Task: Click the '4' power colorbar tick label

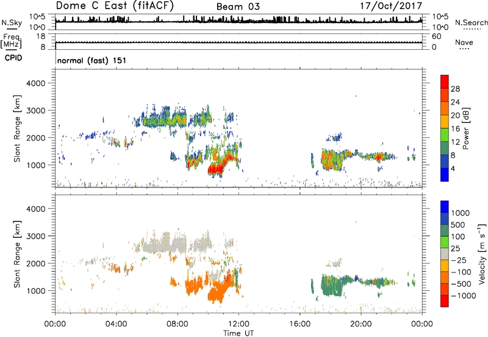Action: click(453, 168)
